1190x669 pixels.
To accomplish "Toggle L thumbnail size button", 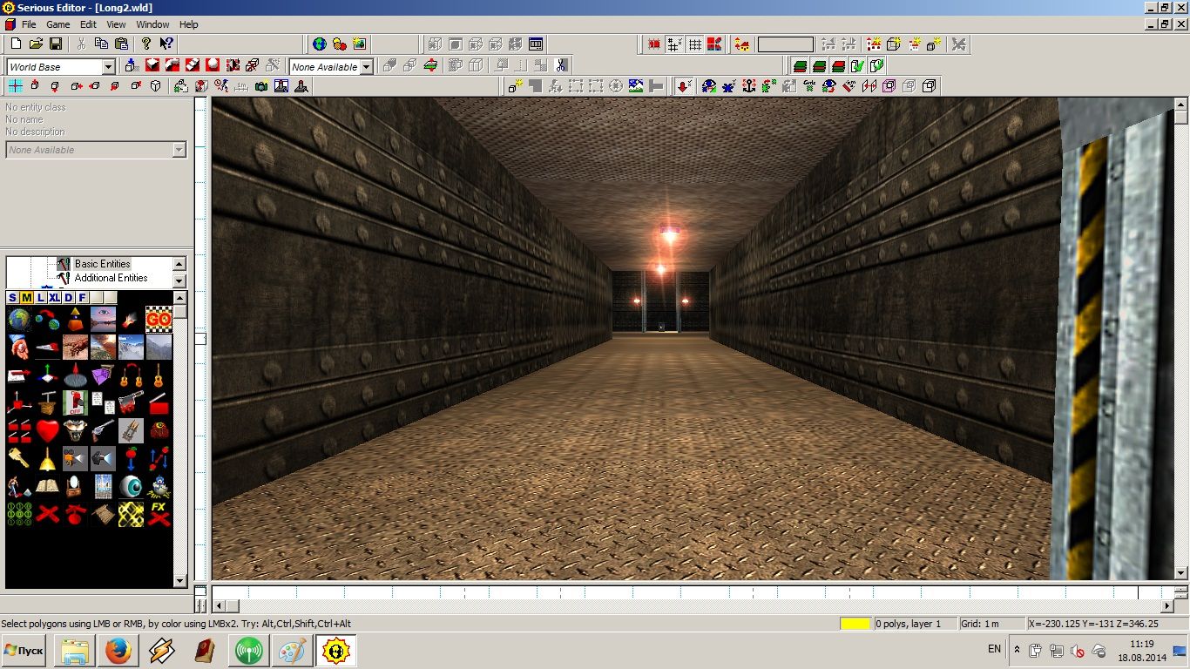I will [x=41, y=298].
